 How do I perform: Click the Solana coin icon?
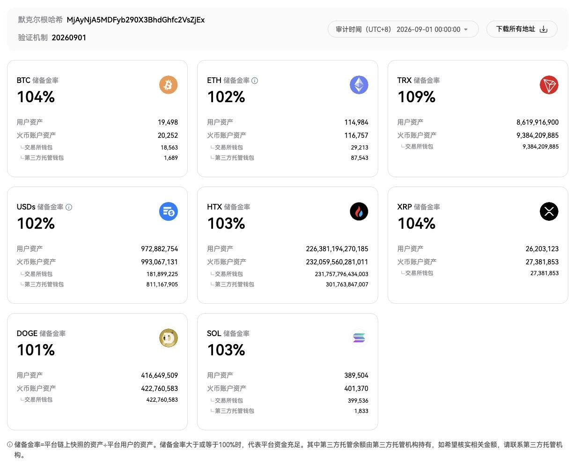[359, 338]
